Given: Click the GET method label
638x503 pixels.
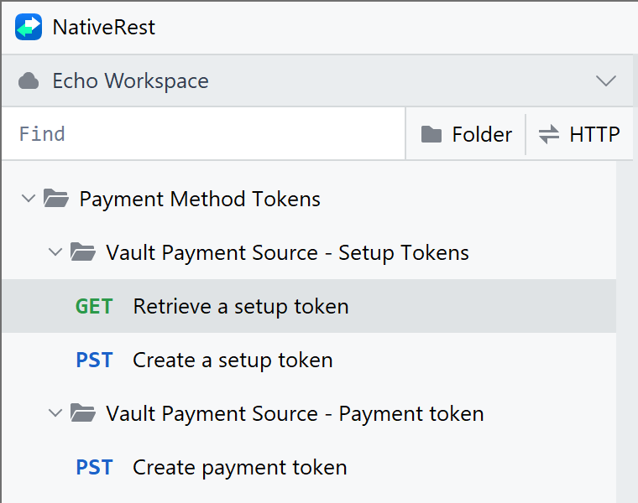Looking at the screenshot, I should point(94,306).
